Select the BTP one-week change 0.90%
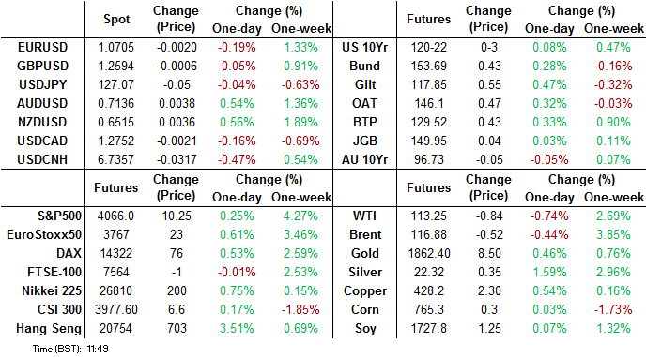The height and width of the screenshot is (357, 646). [613, 123]
